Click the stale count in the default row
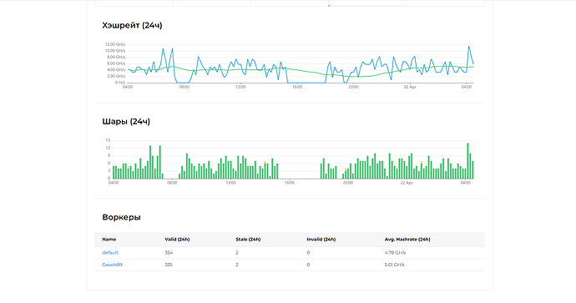Screen dimensions: 576x303 pos(237,253)
